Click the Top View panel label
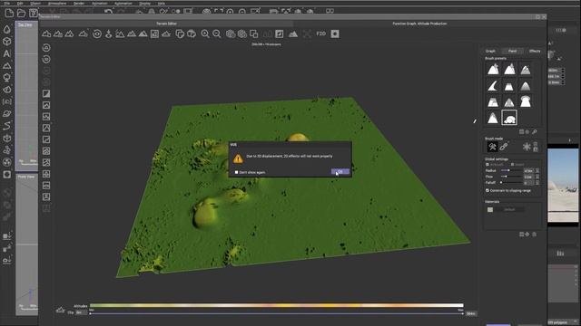 (x=25, y=24)
